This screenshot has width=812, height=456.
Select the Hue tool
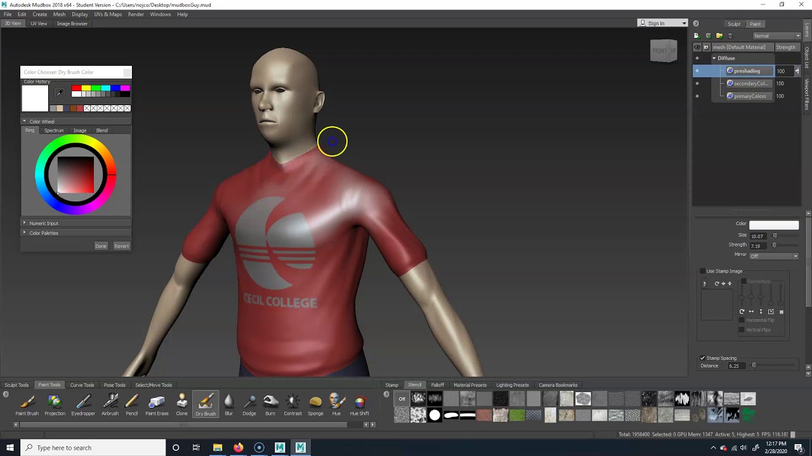point(336,405)
